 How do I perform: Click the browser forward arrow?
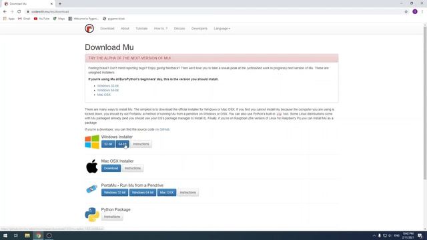tap(12, 12)
